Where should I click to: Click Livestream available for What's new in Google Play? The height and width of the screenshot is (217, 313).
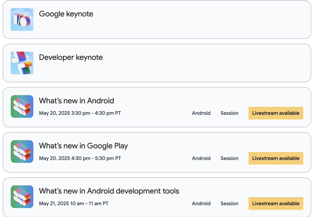click(x=276, y=158)
